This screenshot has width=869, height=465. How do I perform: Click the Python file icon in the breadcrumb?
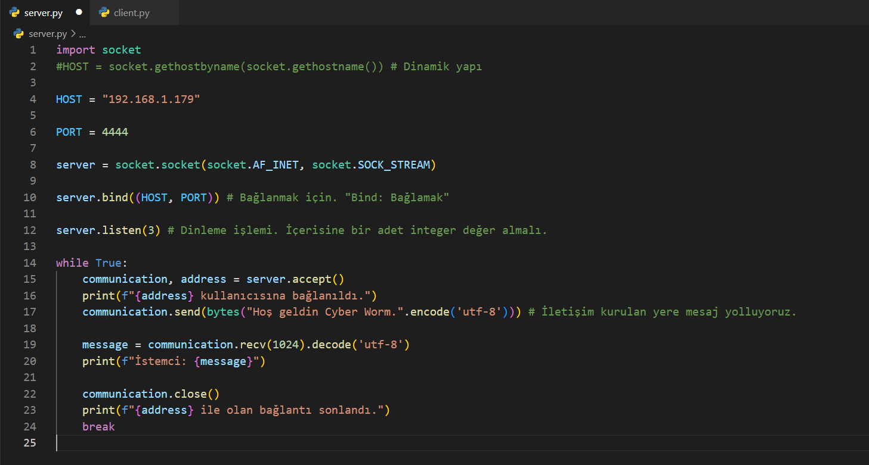18,34
